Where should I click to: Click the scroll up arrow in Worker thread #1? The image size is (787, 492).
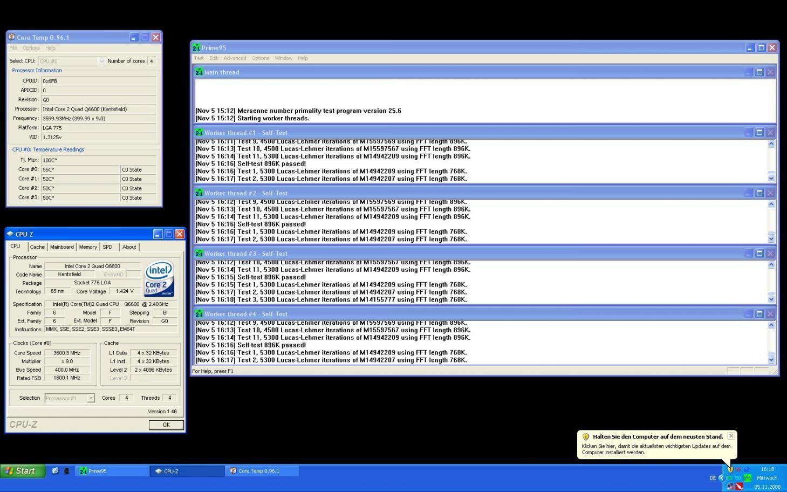771,143
